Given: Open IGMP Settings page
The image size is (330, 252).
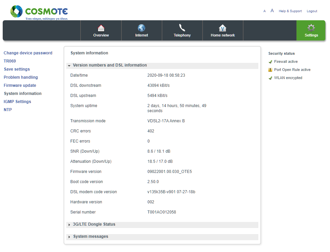Looking at the screenshot, I should coord(17,102).
